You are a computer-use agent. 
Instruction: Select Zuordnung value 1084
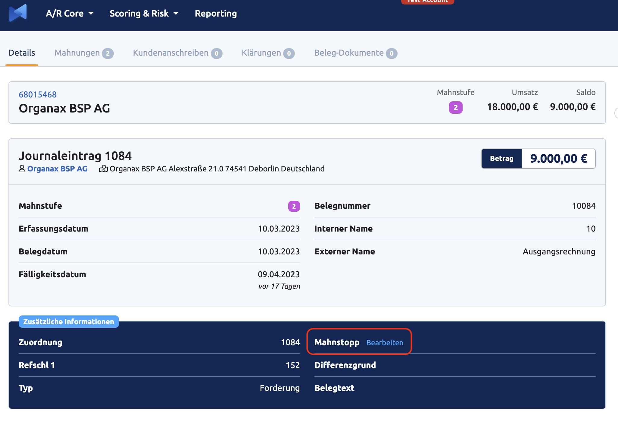point(290,343)
